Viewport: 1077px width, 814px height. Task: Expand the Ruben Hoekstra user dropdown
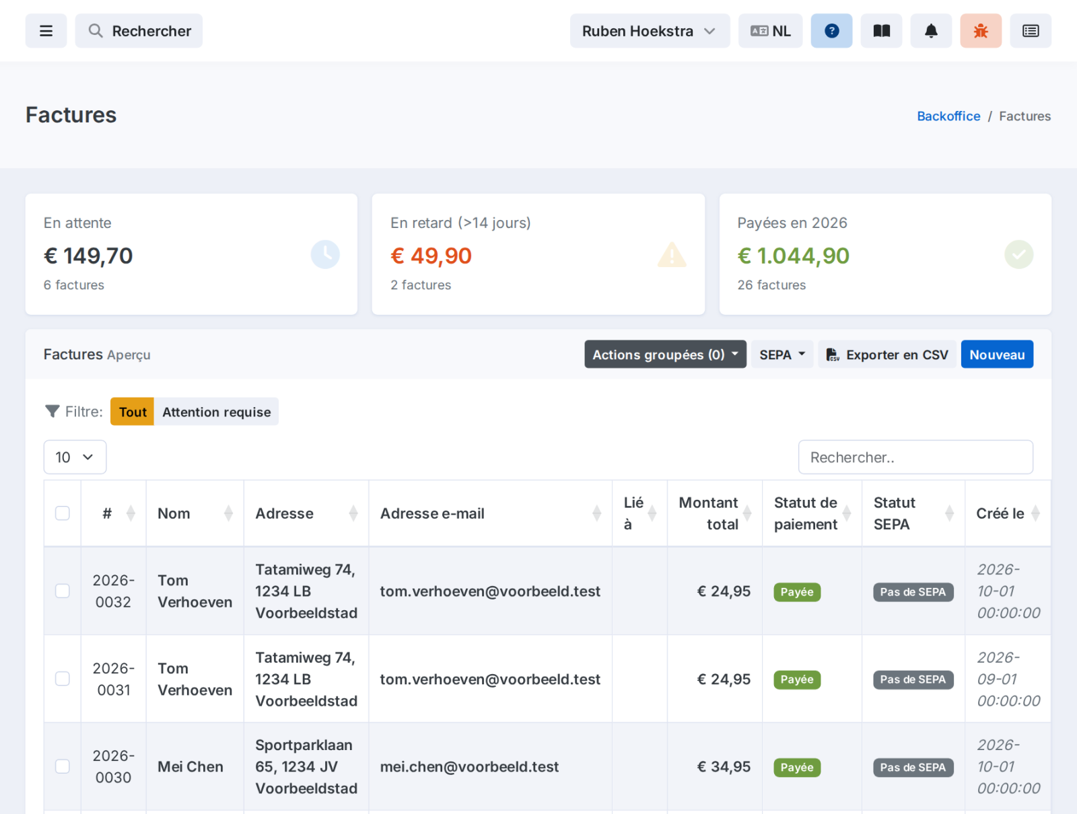pyautogui.click(x=650, y=31)
